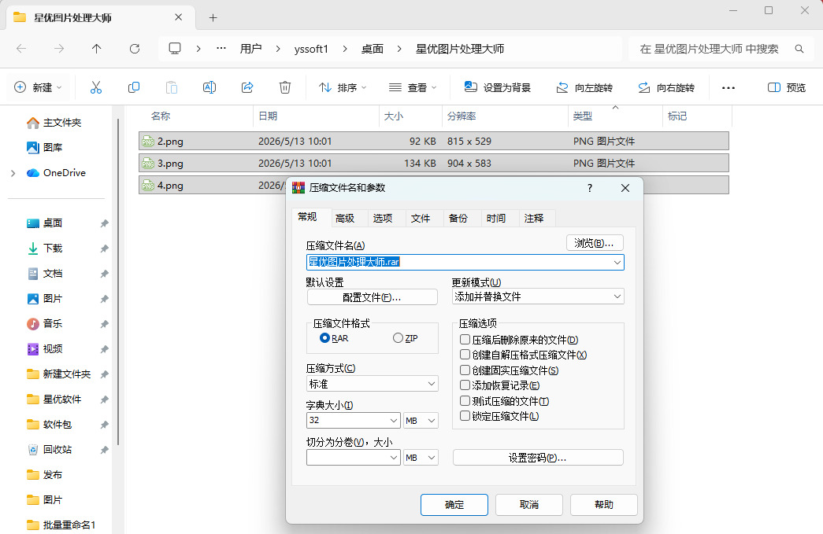The image size is (823, 534).
Task: Close the 星优图片处理大师 Explorer tab
Action: (x=179, y=17)
